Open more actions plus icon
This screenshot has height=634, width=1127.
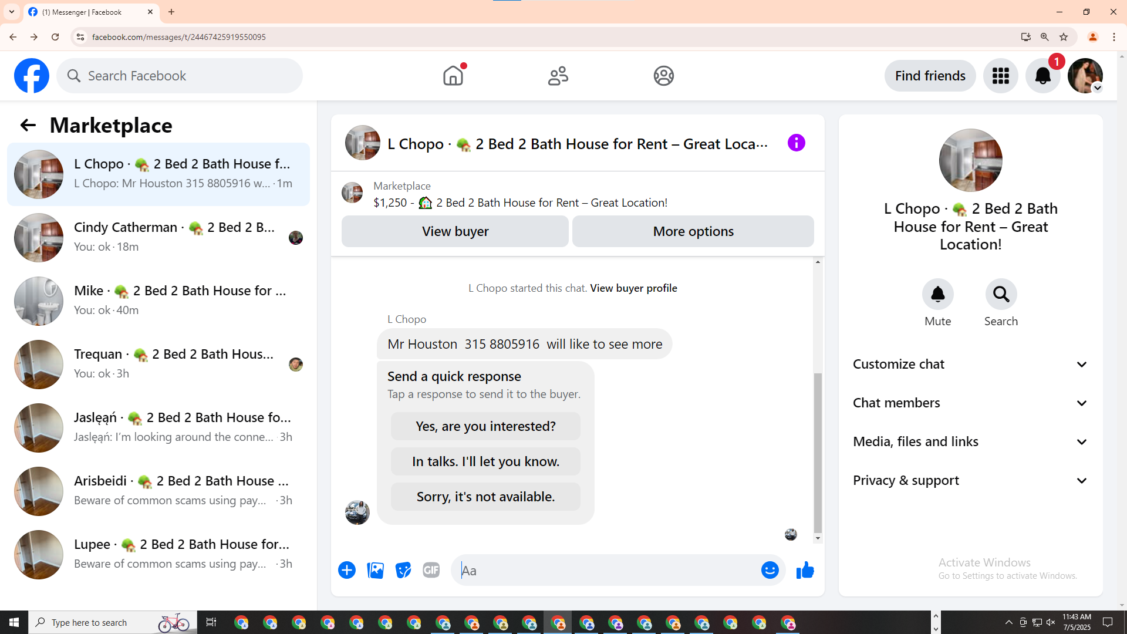coord(347,570)
